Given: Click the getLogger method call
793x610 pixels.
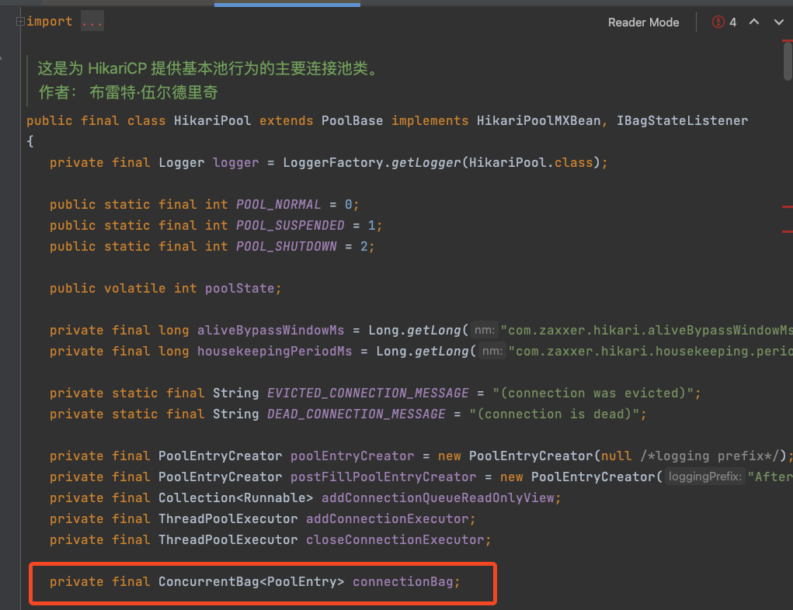Looking at the screenshot, I should coord(426,163).
